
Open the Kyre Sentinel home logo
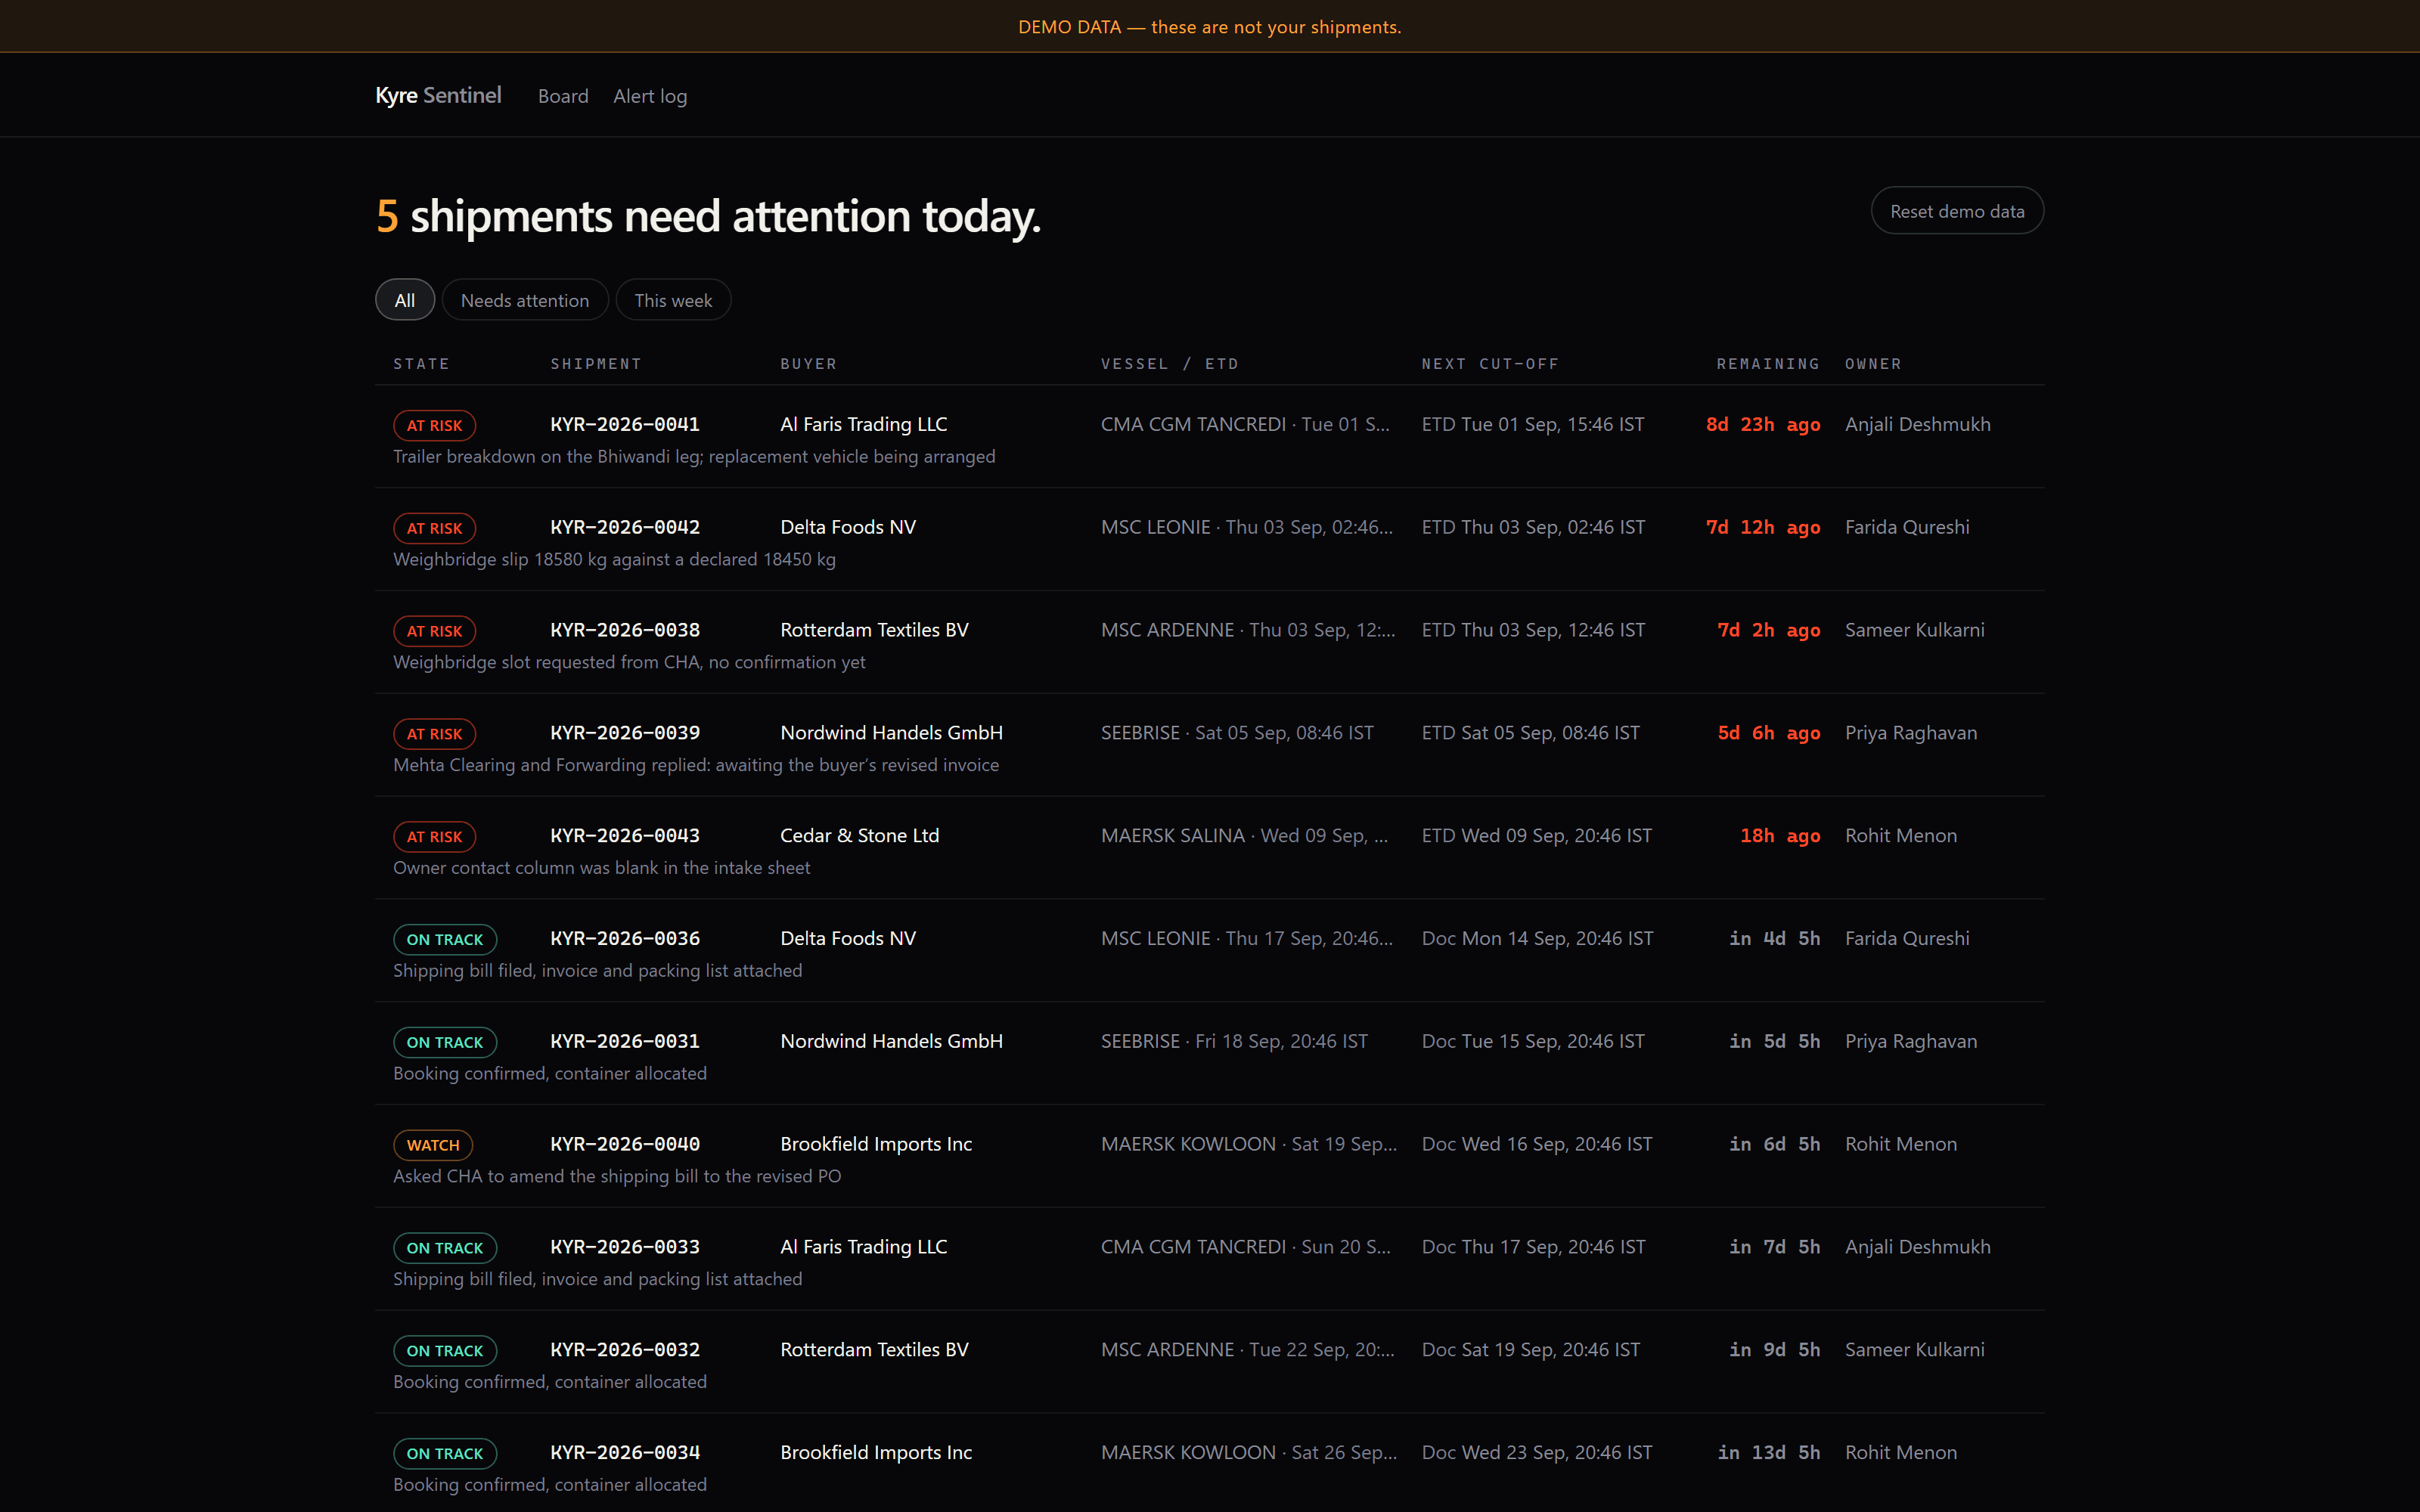(438, 95)
